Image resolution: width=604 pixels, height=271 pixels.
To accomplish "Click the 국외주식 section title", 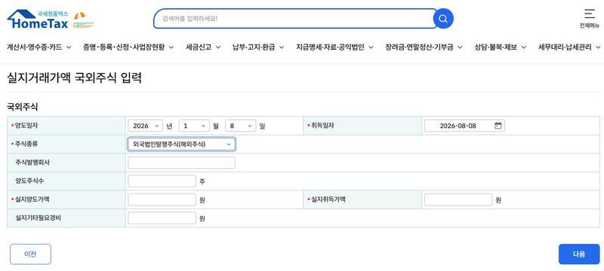I will pos(23,107).
